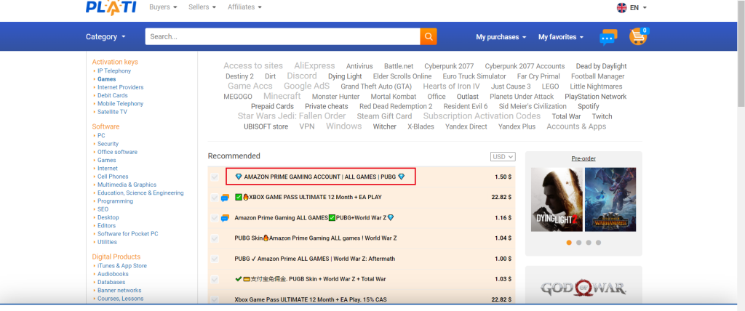Viewport: 745px width, 311px height.
Task: Click the Pre-order link
Action: [x=583, y=158]
